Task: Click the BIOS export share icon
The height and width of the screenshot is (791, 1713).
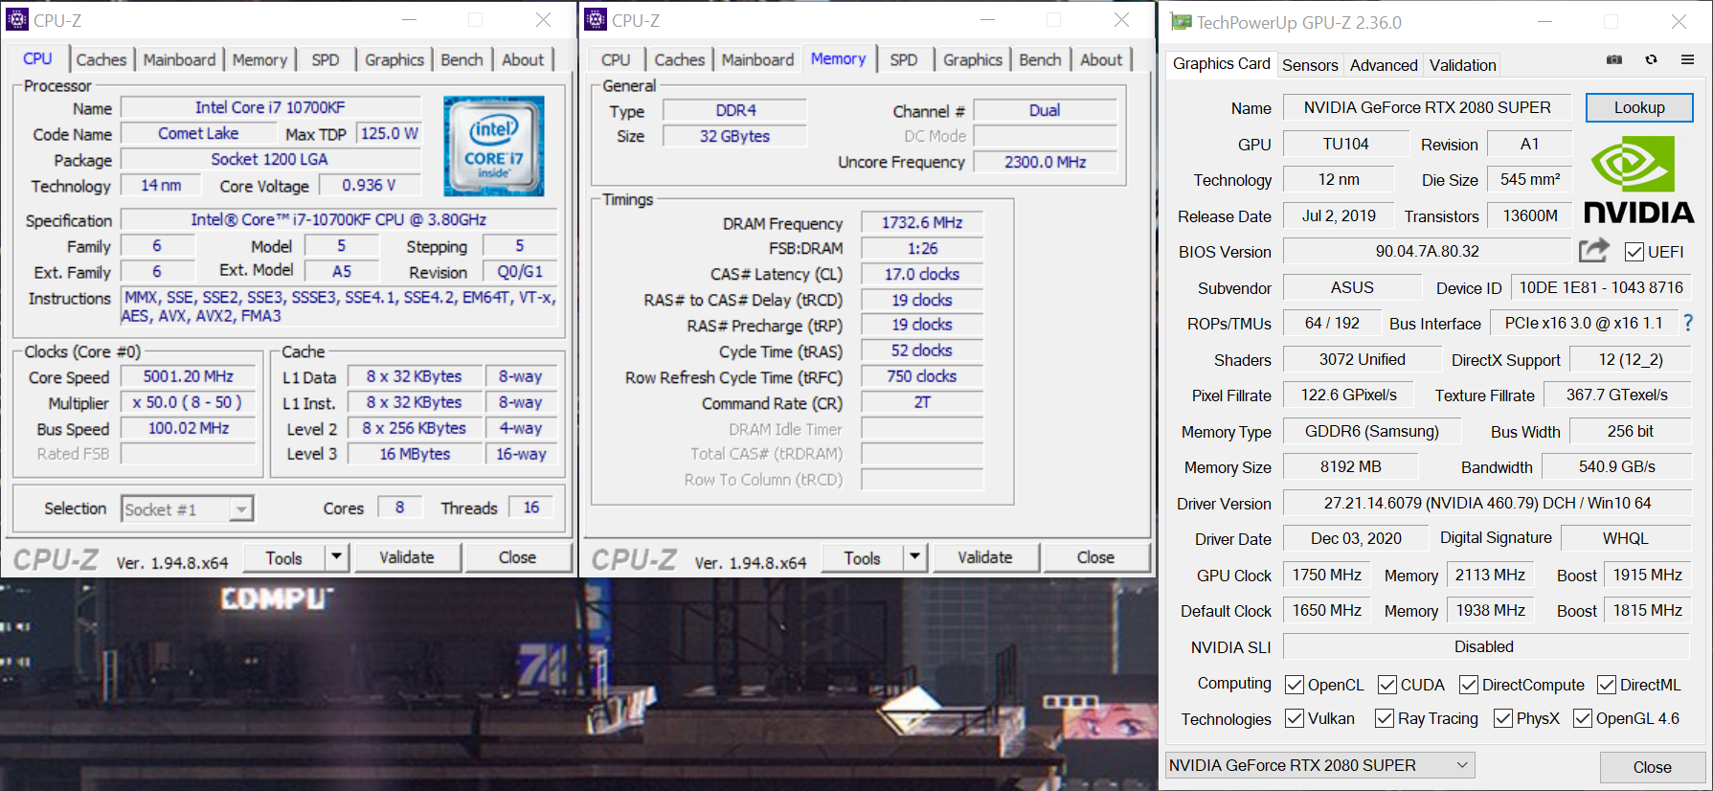Action: point(1593,251)
